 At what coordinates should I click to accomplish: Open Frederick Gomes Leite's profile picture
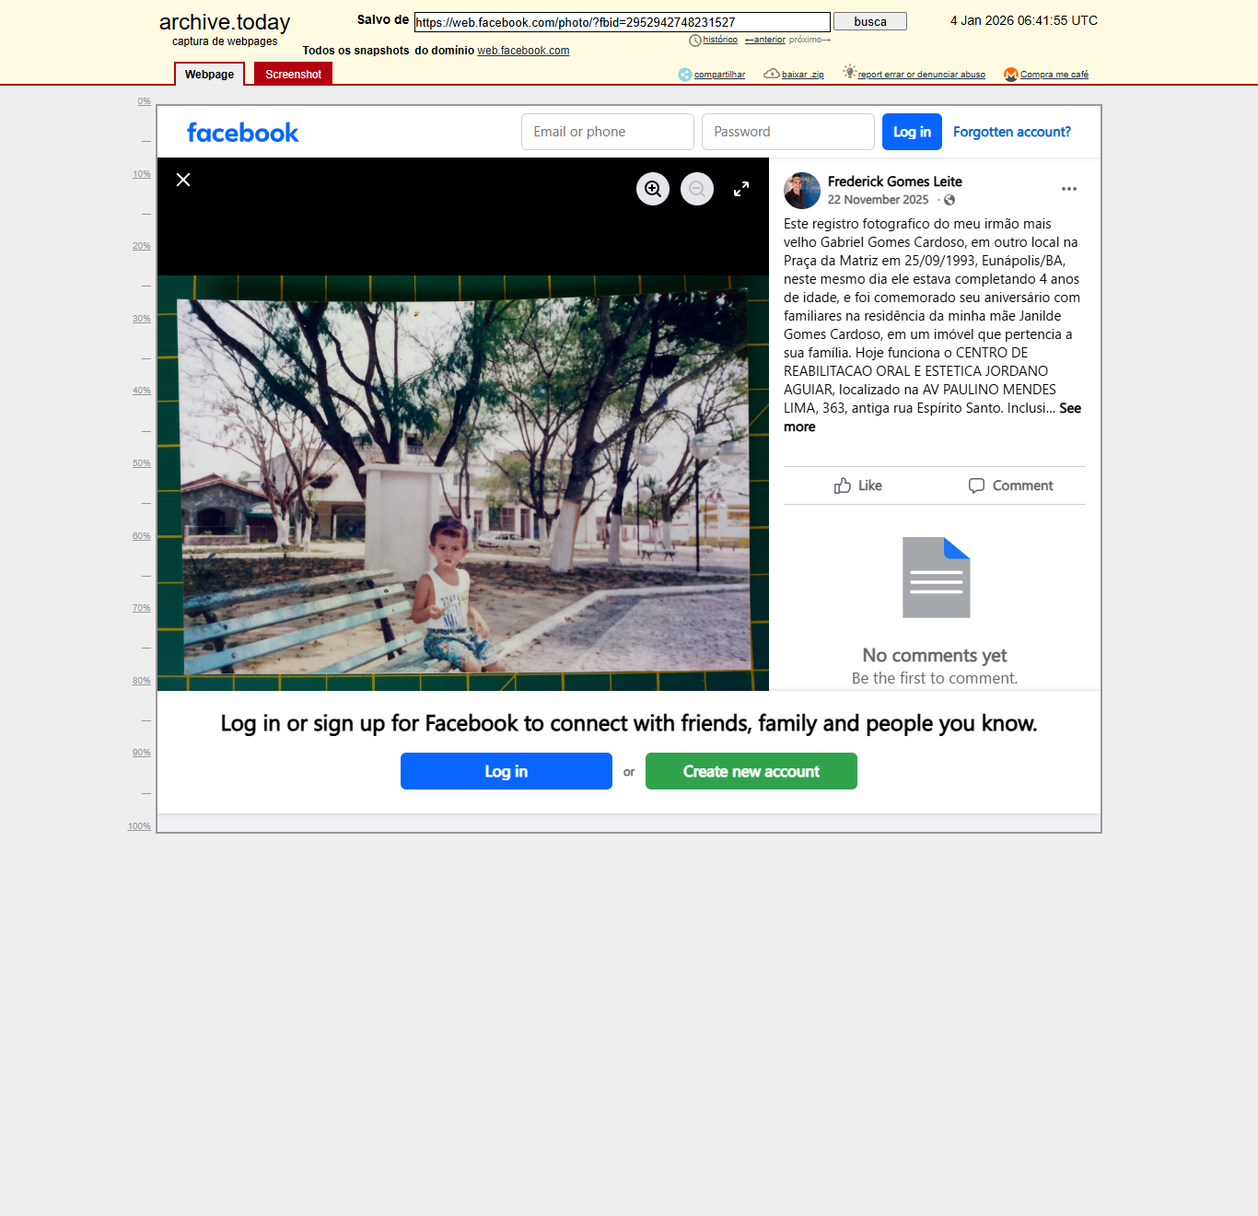[802, 191]
